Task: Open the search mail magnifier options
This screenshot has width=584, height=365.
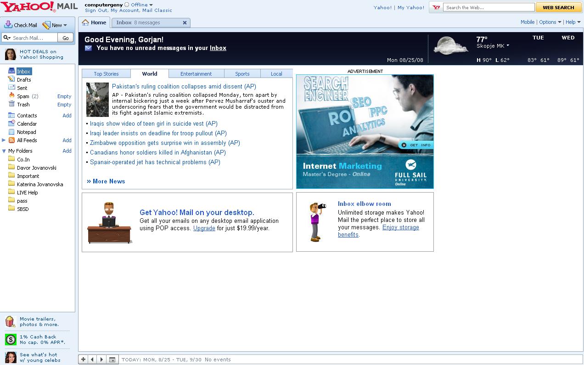Action: (x=7, y=38)
